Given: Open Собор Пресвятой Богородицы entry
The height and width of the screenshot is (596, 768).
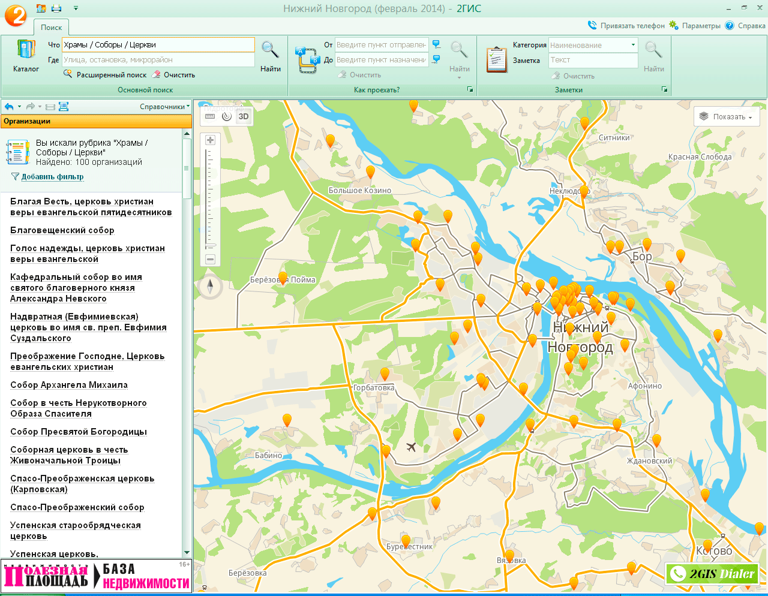Looking at the screenshot, I should (x=79, y=432).
